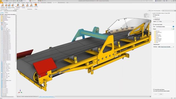This screenshot has width=176, height=99.
Task: Select 'Demo Project' in Projects list
Action: click(x=158, y=41)
